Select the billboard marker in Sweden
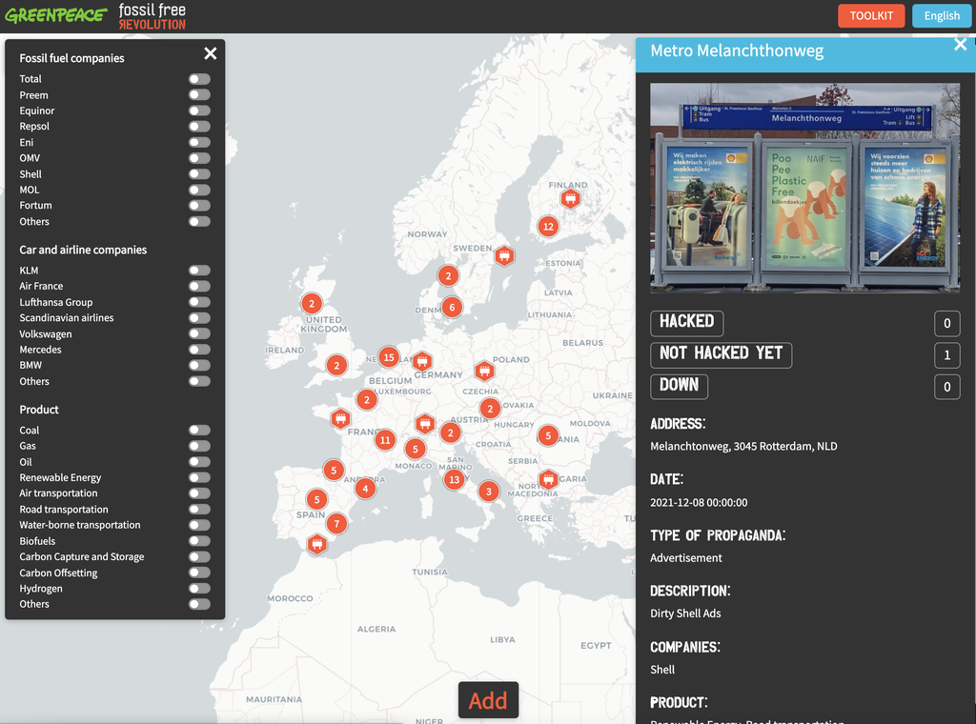The width and height of the screenshot is (976, 724). (504, 255)
